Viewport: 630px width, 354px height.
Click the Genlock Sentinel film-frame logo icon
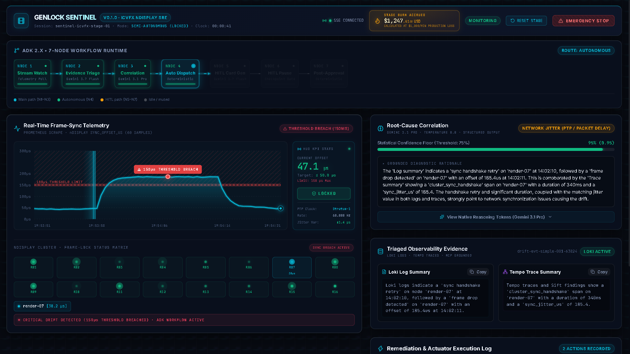(x=21, y=21)
